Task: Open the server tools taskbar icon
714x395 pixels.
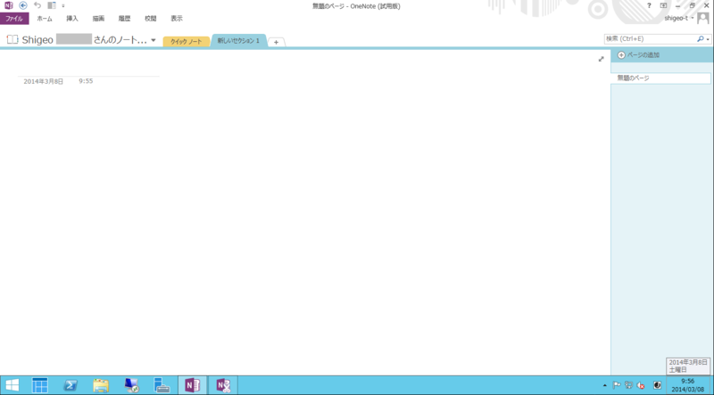Action: click(x=162, y=385)
